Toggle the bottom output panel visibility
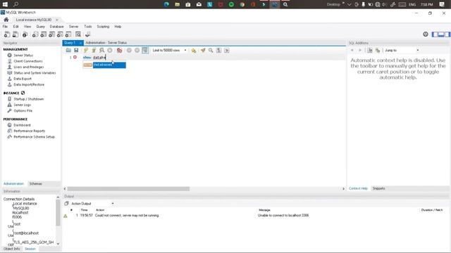 click(441, 34)
